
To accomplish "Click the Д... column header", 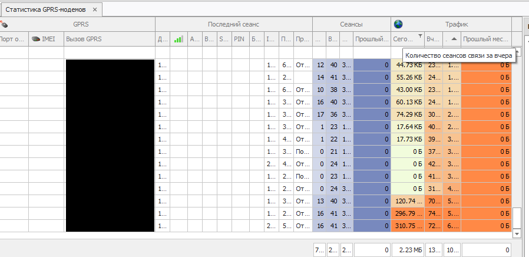I will (x=163, y=39).
